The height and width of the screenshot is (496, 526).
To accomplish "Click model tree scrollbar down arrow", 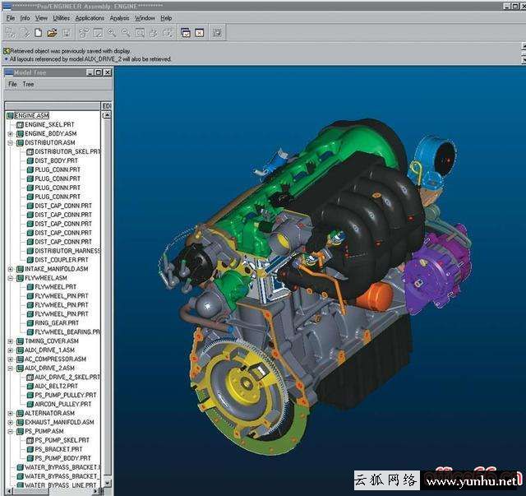I will (108, 483).
